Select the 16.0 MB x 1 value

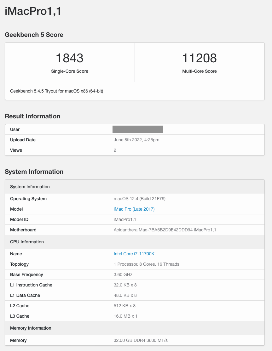tap(125, 316)
